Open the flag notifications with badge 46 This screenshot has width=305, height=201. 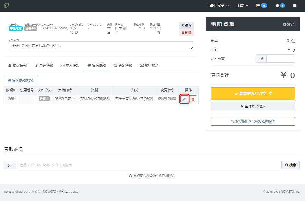click(x=261, y=6)
